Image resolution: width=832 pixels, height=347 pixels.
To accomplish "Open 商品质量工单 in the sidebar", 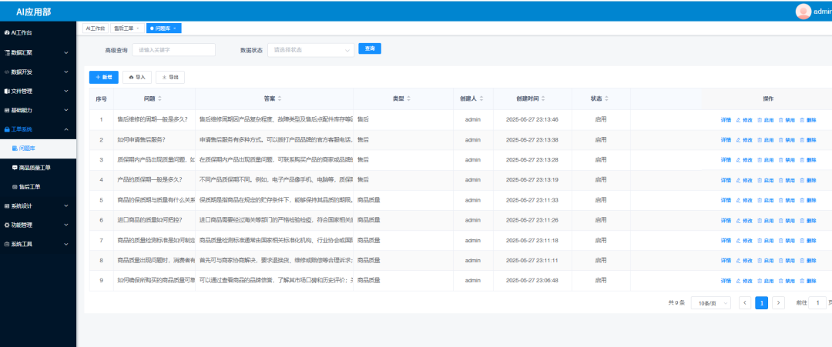I will coord(38,168).
